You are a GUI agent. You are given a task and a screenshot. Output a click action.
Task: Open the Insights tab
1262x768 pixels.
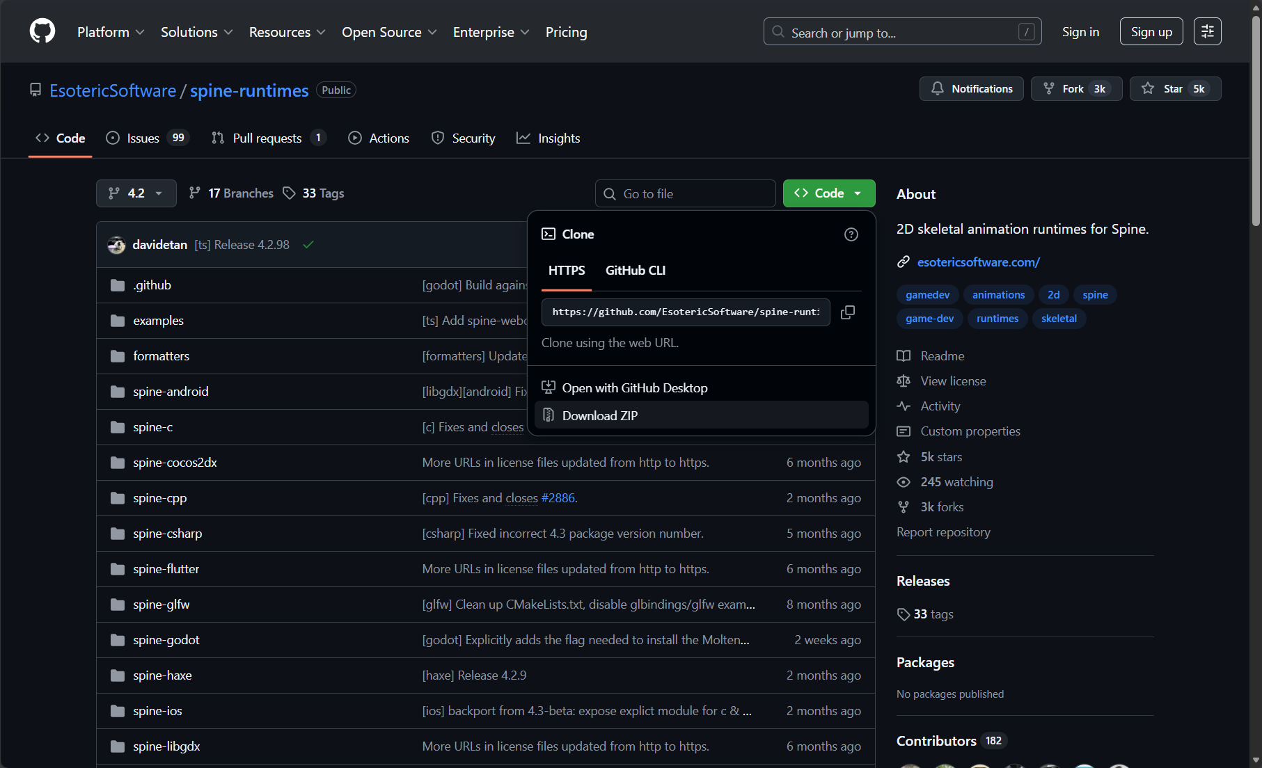click(x=548, y=138)
